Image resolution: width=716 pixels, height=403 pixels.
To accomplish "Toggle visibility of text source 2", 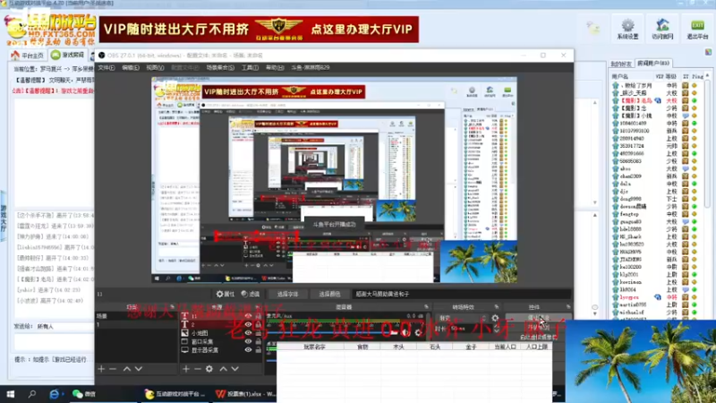I will [248, 324].
